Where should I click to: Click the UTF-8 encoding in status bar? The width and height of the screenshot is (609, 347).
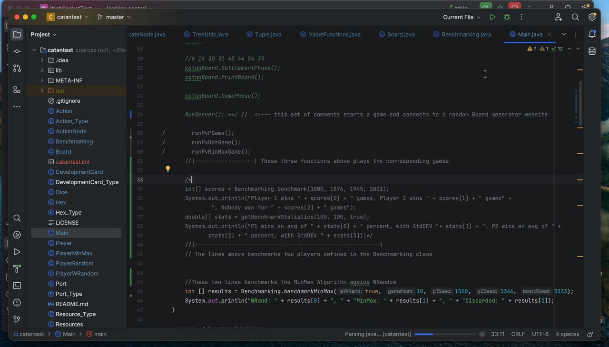[540, 334]
